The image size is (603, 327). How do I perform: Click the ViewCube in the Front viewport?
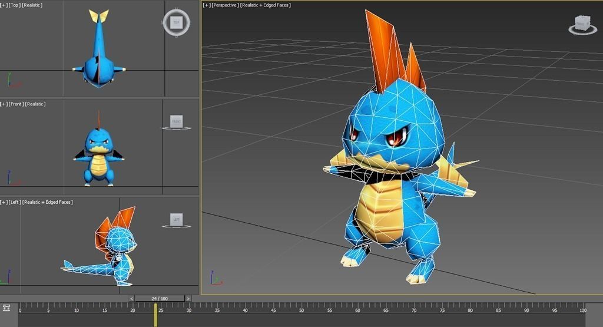[176, 121]
